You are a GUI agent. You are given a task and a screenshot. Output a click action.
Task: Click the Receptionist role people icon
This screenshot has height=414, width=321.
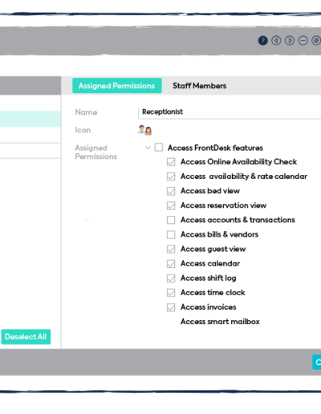tap(145, 130)
